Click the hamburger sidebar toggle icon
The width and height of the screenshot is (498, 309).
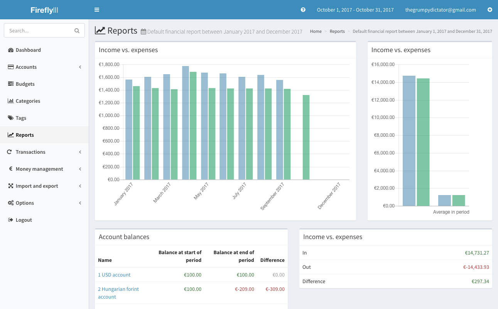97,10
